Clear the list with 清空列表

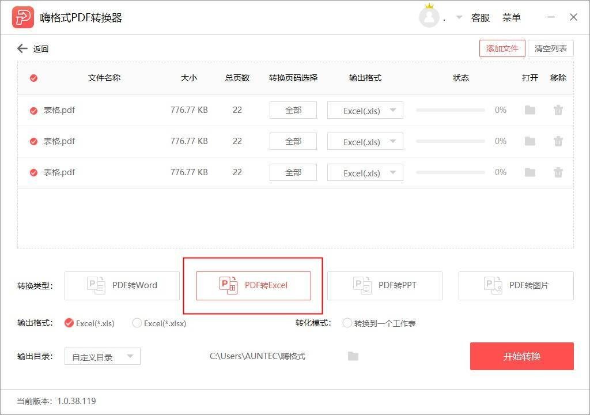(550, 48)
